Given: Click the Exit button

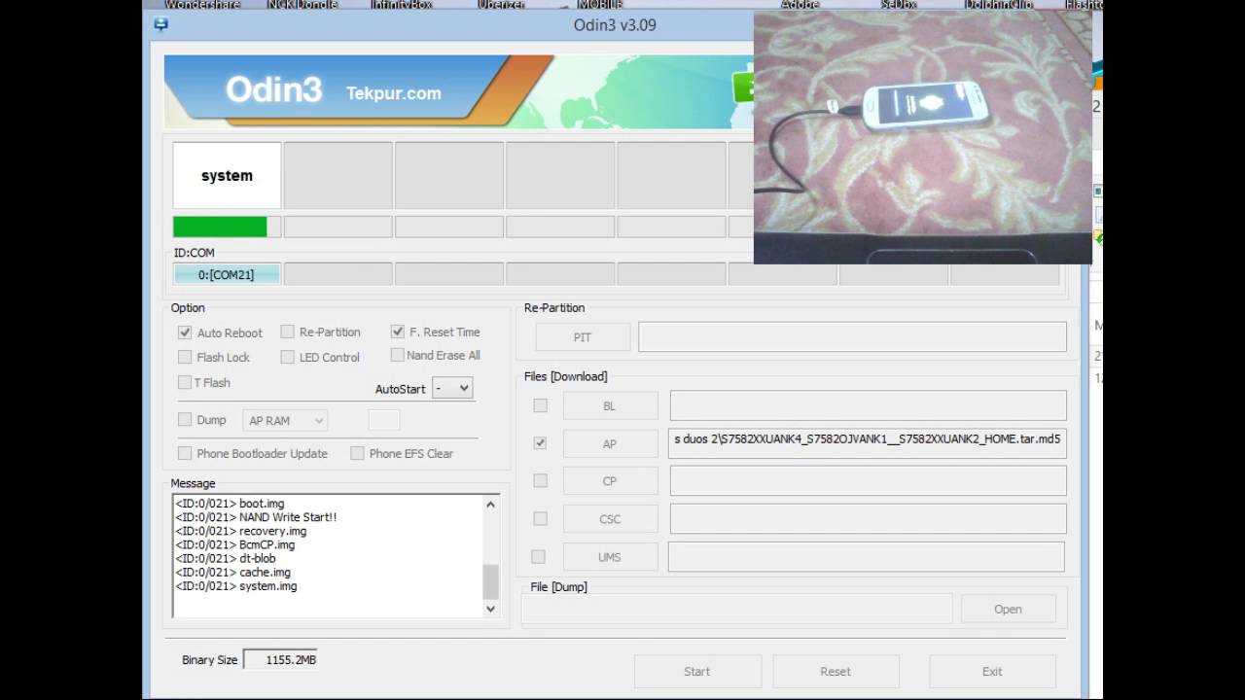Looking at the screenshot, I should (x=992, y=671).
